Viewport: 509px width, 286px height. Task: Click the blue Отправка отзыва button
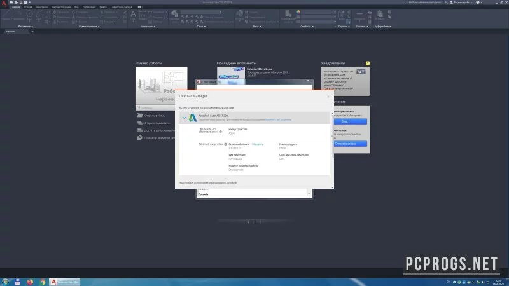(351, 144)
